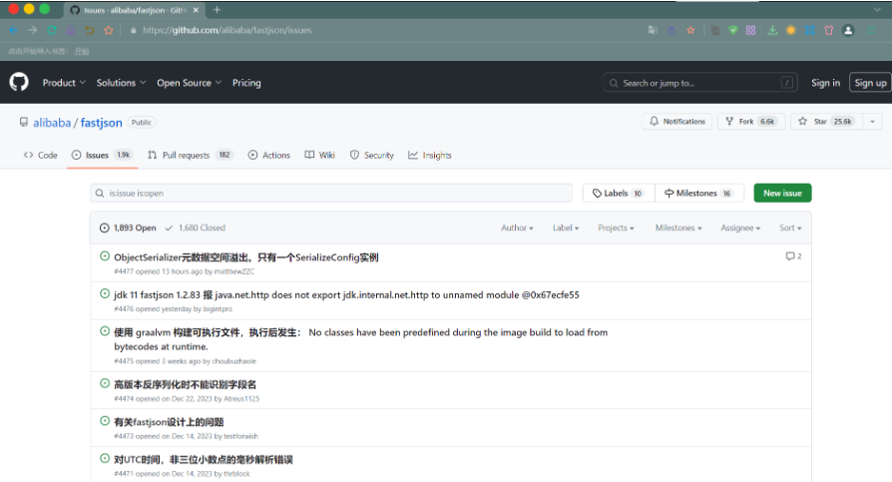The image size is (892, 482).
Task: Click the Sign up button
Action: coord(870,83)
